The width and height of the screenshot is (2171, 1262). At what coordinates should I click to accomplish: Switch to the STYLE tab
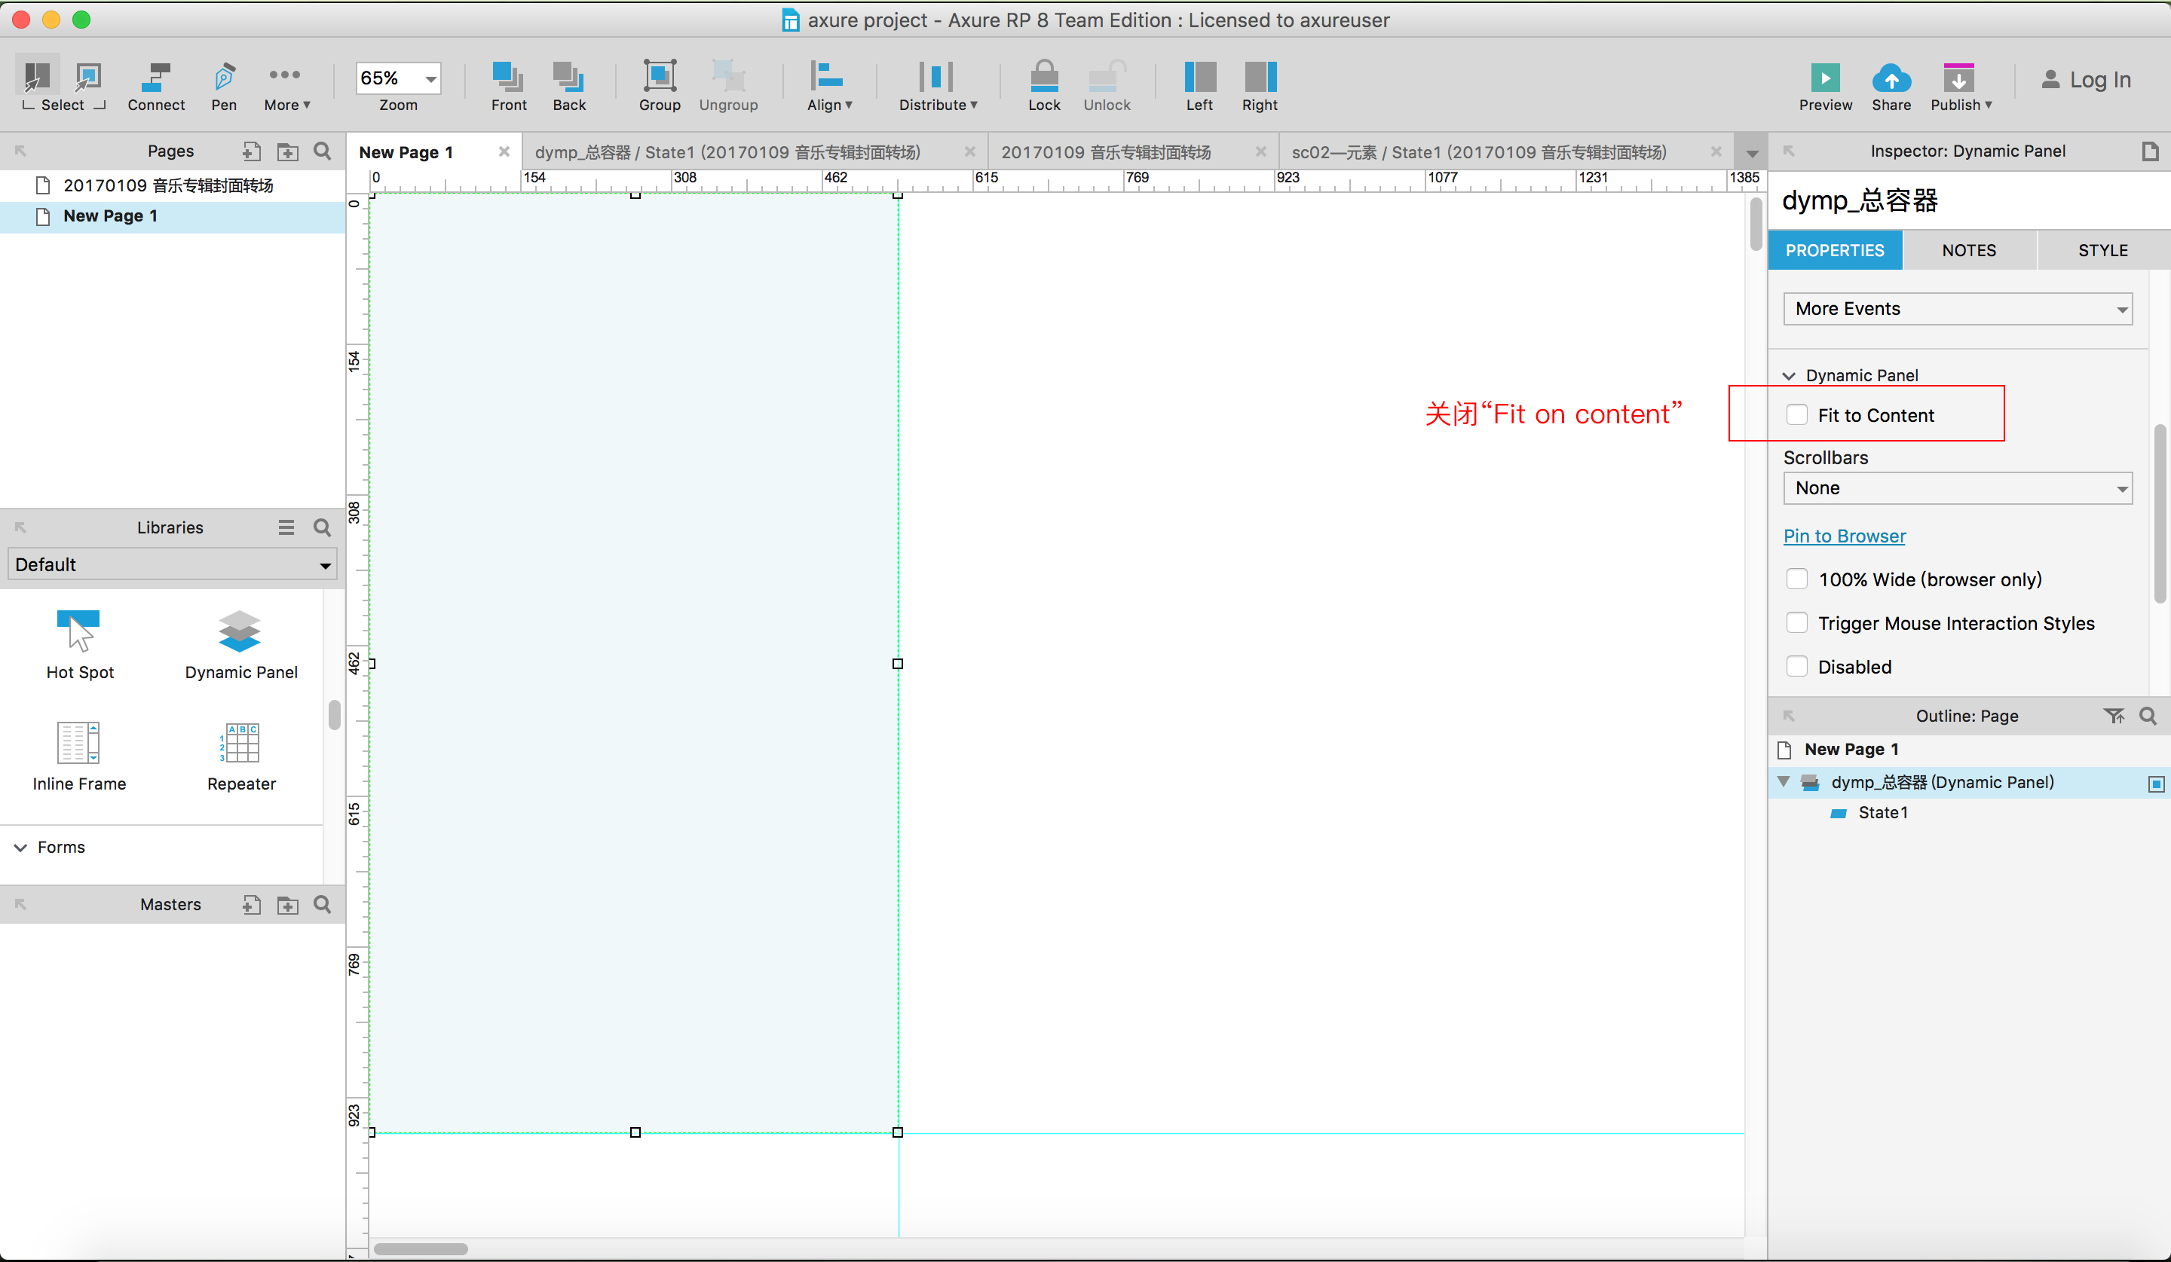point(2102,250)
